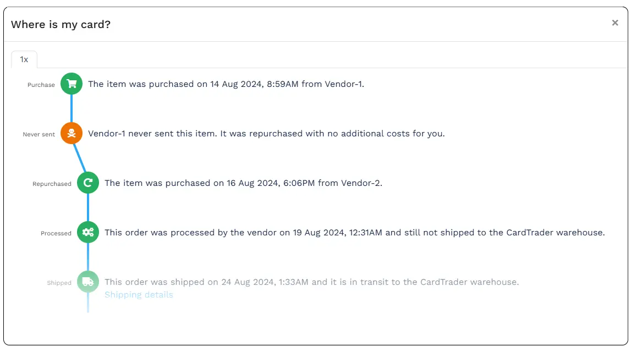
Task: Click the 'Vendor-1 never sent this item' message
Action: click(266, 133)
